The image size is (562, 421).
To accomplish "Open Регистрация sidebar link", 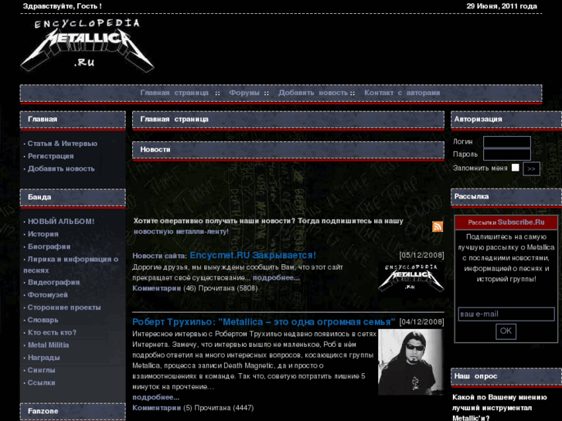I will pos(50,156).
